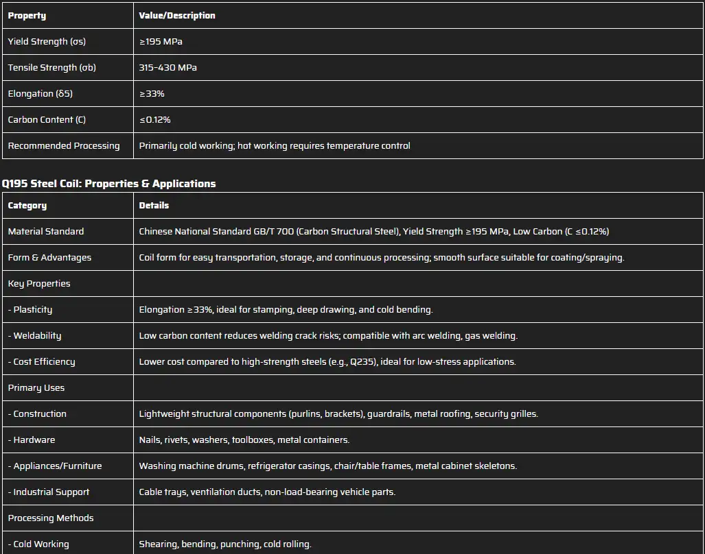
Task: Click the "Details" column header
Action: [154, 205]
